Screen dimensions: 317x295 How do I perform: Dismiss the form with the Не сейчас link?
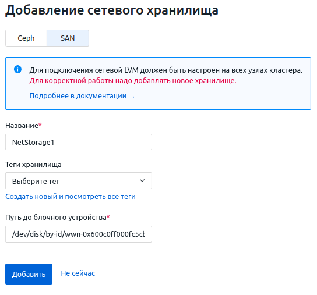coord(78,273)
